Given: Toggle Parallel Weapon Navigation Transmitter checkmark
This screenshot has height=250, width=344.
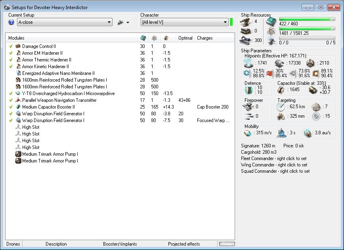Looking at the screenshot, I should 11,100.
